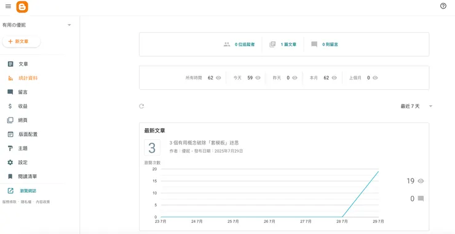Click the number 3 post thumbnail
The image size is (455, 234).
152,148
